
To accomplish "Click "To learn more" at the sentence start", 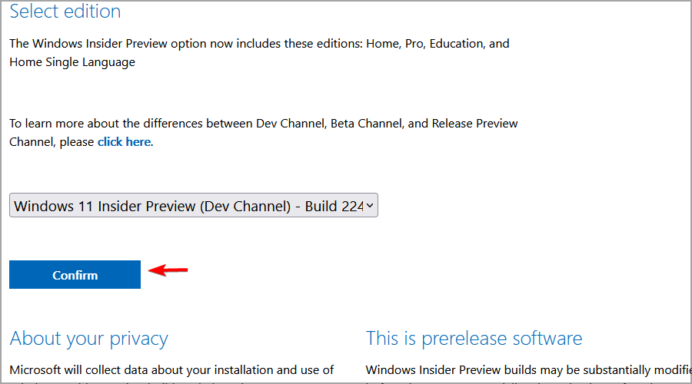I will tap(46, 123).
